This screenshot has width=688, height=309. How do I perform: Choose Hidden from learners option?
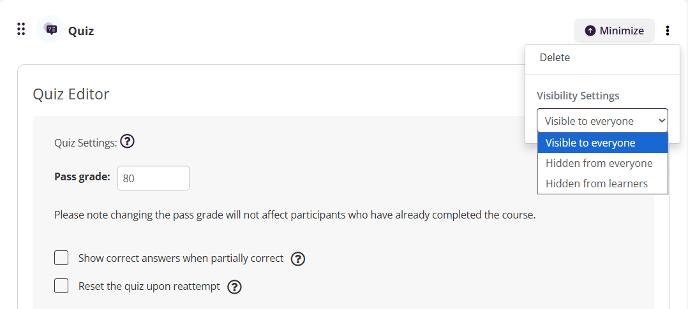tap(596, 183)
